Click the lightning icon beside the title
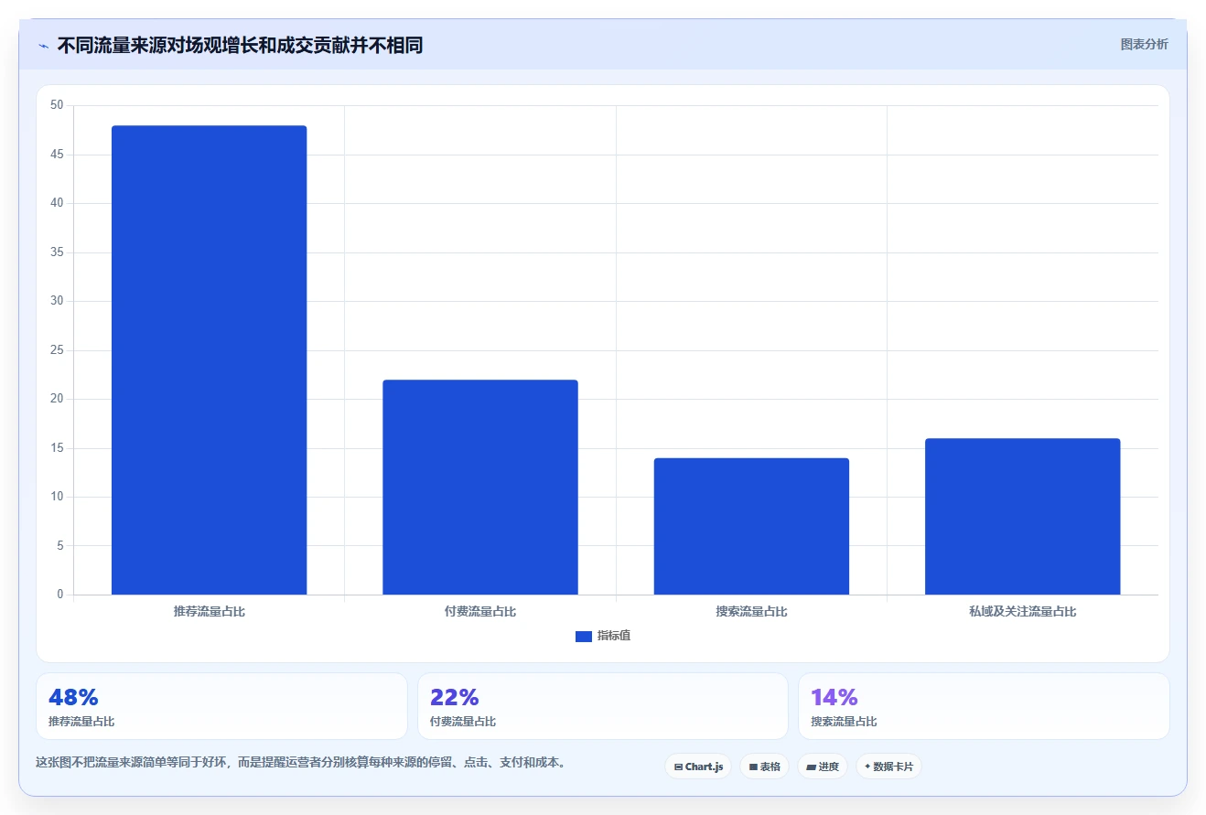The width and height of the screenshot is (1206, 815). point(43,46)
